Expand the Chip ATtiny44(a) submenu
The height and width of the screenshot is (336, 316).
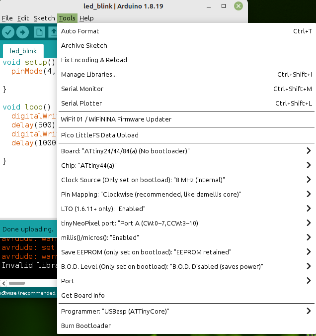click(186, 165)
